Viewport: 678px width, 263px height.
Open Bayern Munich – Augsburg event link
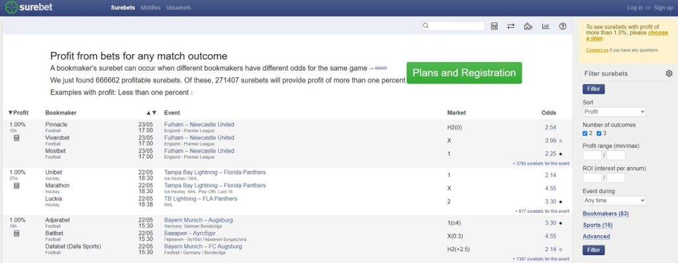tap(199, 220)
